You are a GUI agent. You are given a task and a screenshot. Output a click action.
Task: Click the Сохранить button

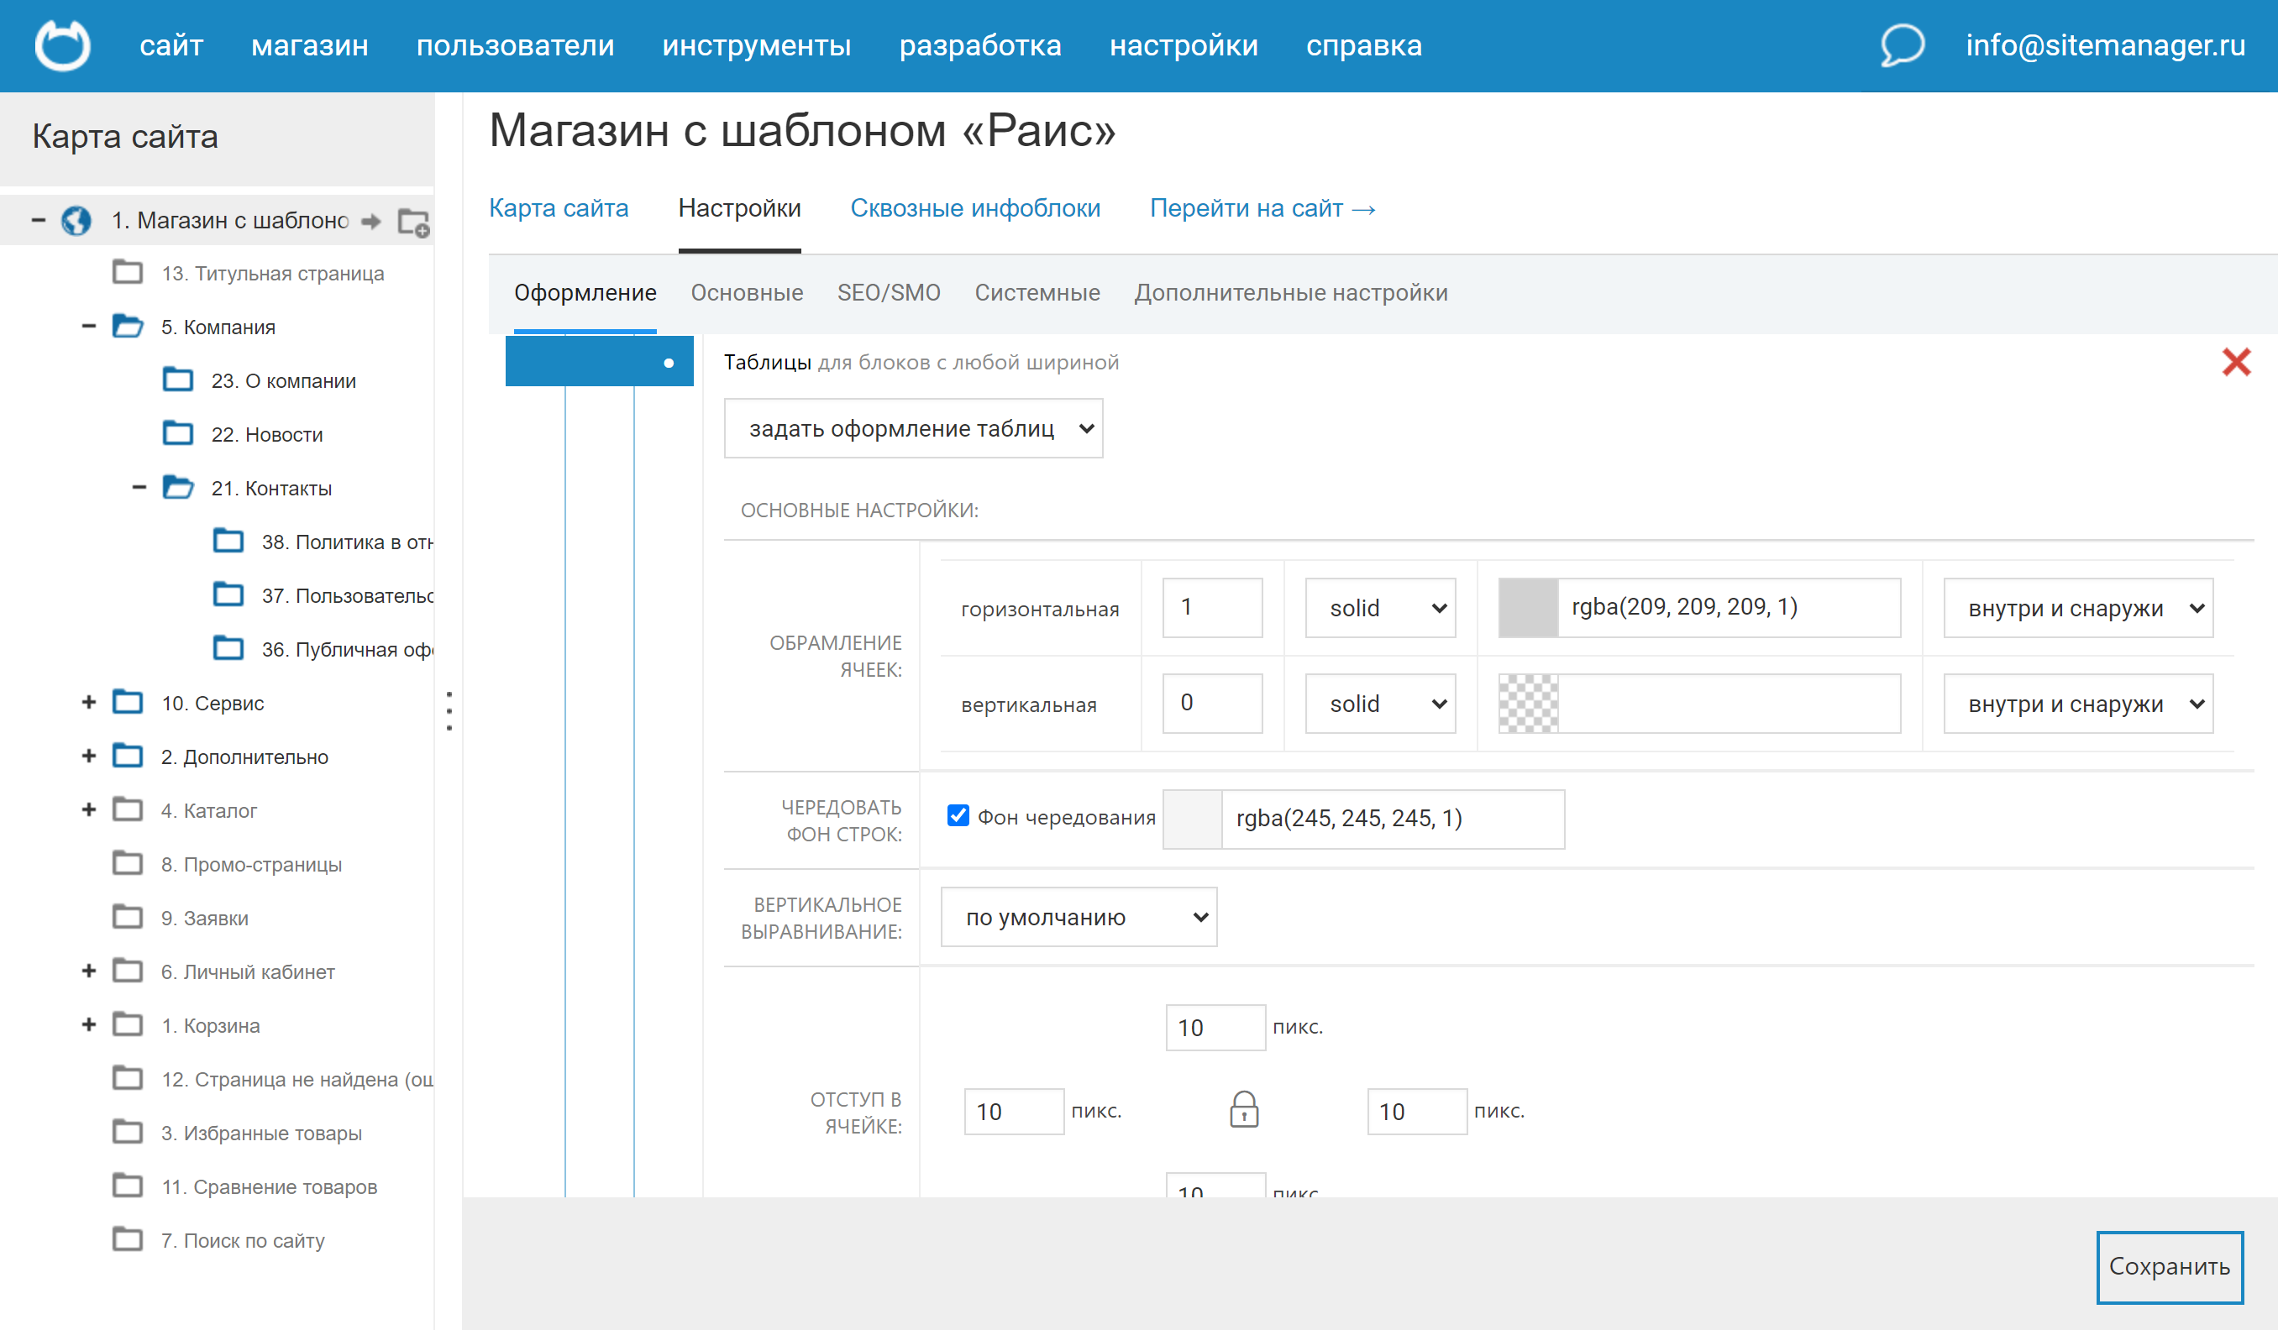click(2169, 1267)
